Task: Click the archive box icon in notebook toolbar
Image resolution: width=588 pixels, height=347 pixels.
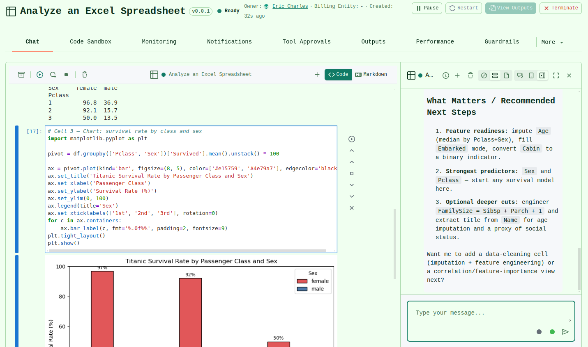Action: [21, 75]
